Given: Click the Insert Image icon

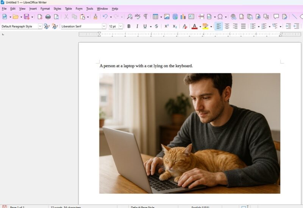Looking at the screenshot, I should tap(167, 17).
